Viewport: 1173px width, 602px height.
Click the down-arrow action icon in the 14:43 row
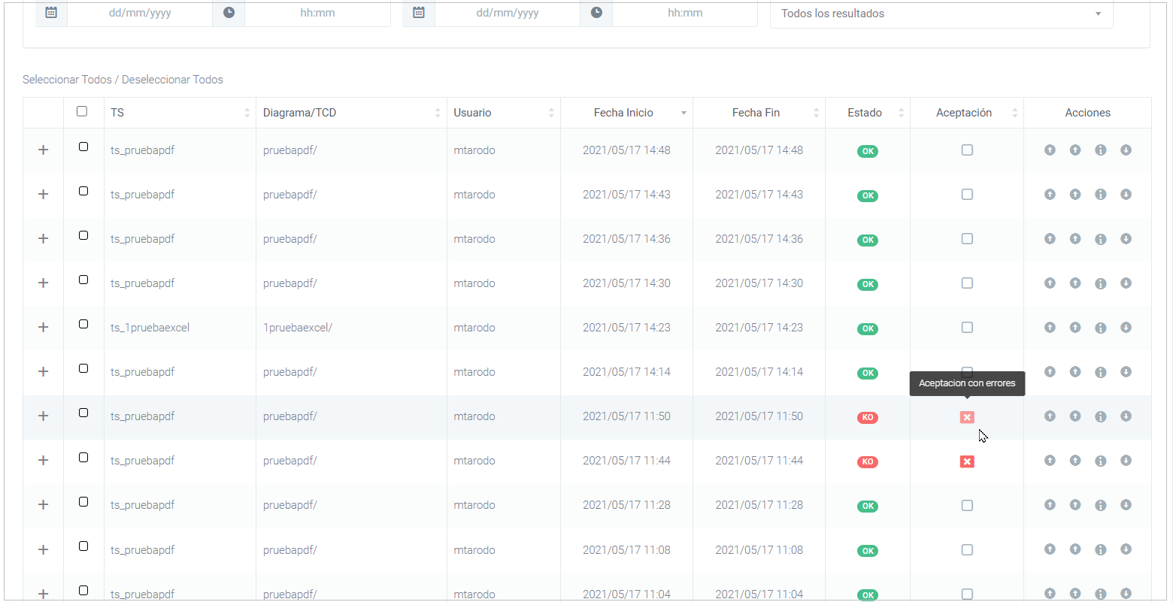pyautogui.click(x=1126, y=195)
